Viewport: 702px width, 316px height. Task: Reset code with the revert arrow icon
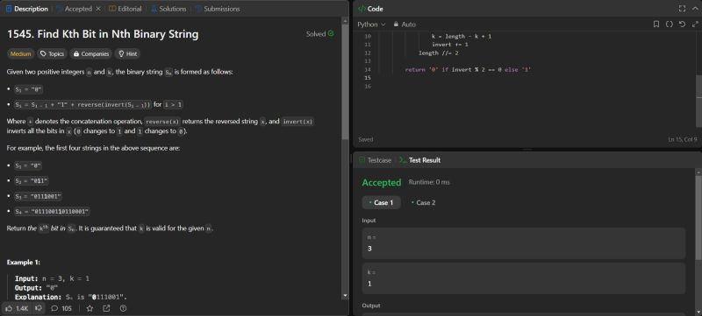pos(682,25)
